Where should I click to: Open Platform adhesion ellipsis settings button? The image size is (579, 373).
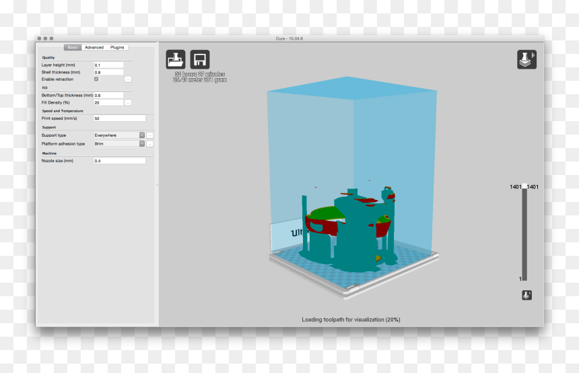click(149, 143)
